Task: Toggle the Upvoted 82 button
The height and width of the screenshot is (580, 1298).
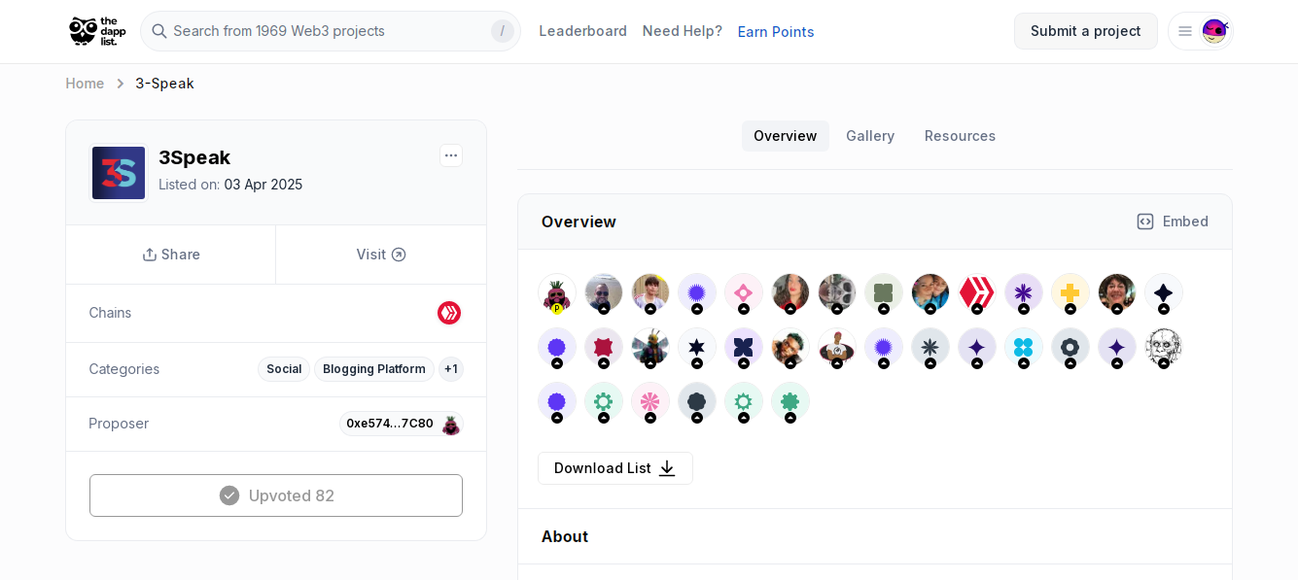Action: (276, 495)
